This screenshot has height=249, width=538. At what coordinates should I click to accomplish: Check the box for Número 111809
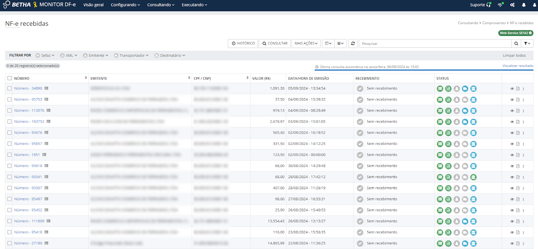point(9,221)
